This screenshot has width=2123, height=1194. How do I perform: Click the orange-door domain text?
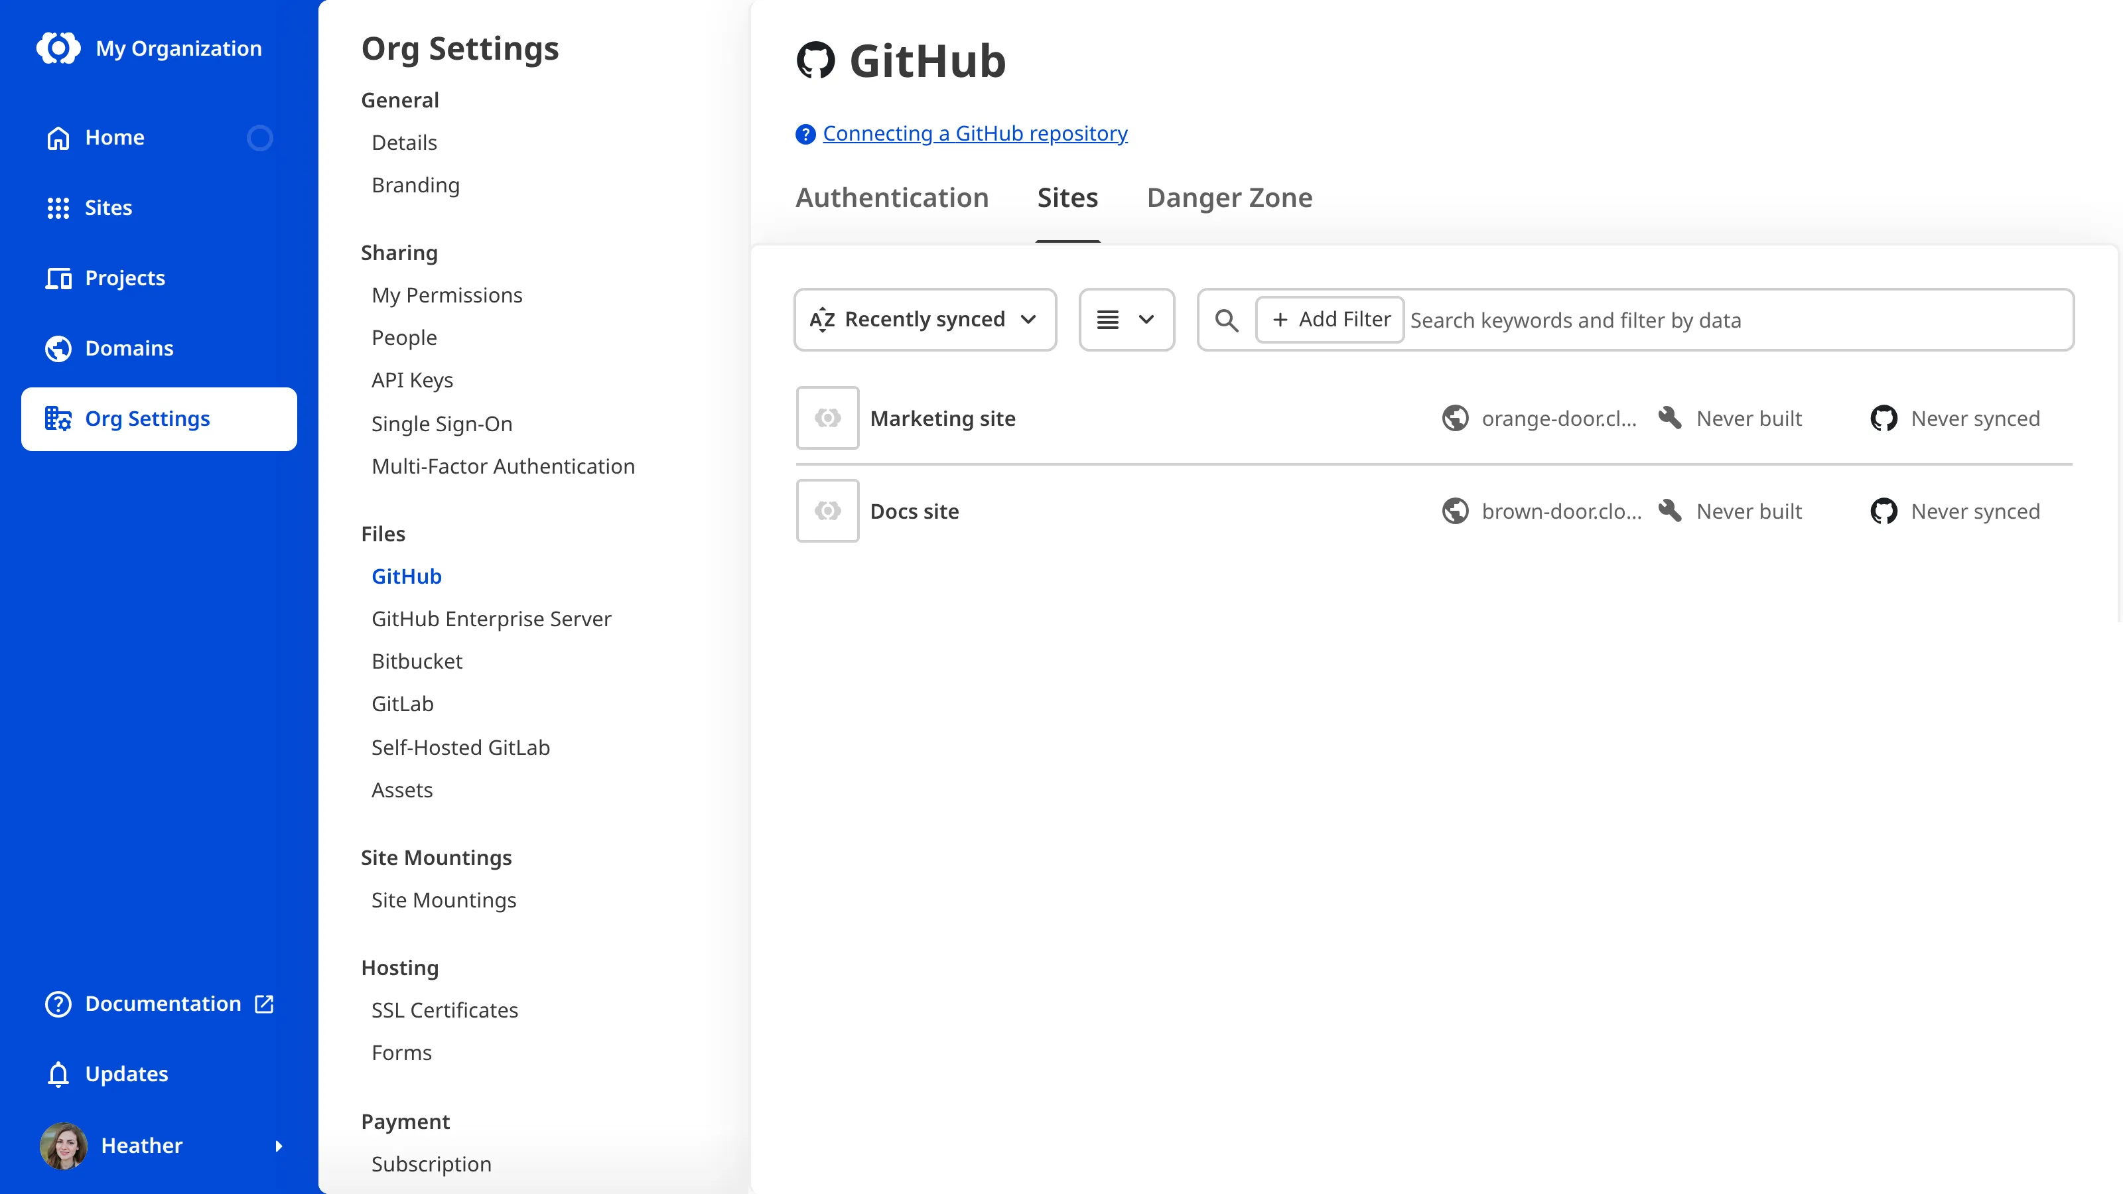point(1558,419)
